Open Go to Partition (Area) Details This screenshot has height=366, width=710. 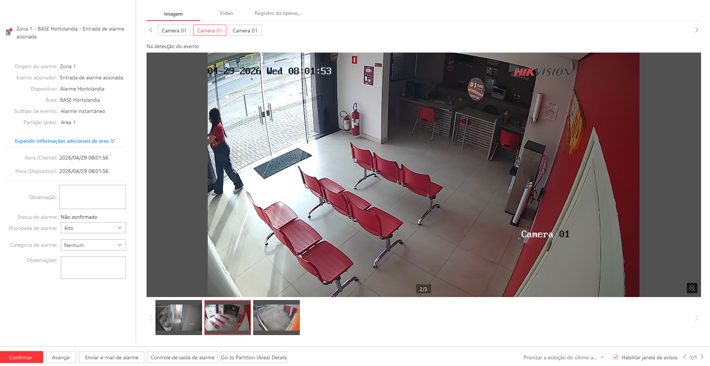(x=254, y=357)
